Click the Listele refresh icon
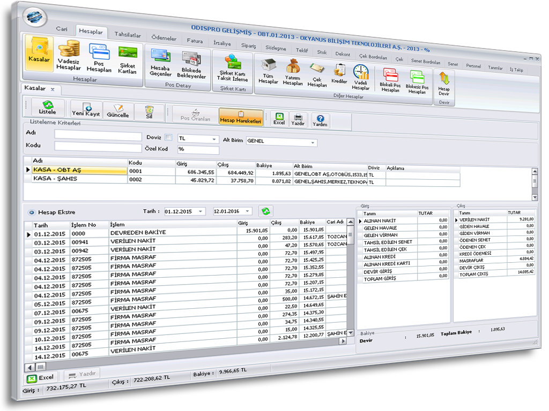Screen dimensions: 549x411 [48, 107]
